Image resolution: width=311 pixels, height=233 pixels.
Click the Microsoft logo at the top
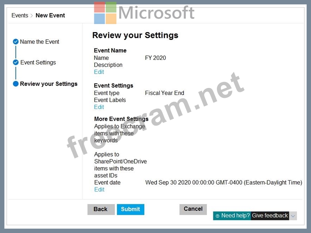point(105,13)
